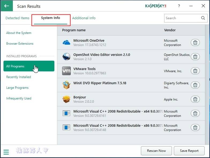
Task: Click the OpenShot Studios, LLC vendor cell
Action: (x=177, y=57)
